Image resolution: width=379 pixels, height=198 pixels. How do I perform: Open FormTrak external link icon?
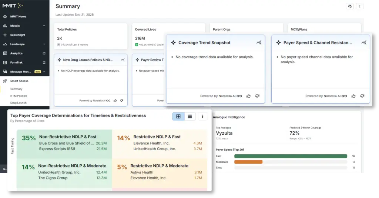click(x=44, y=63)
